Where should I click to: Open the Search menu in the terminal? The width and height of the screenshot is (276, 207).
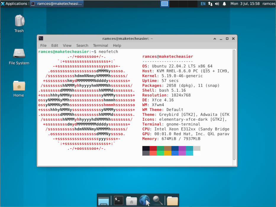pyautogui.click(x=82, y=46)
